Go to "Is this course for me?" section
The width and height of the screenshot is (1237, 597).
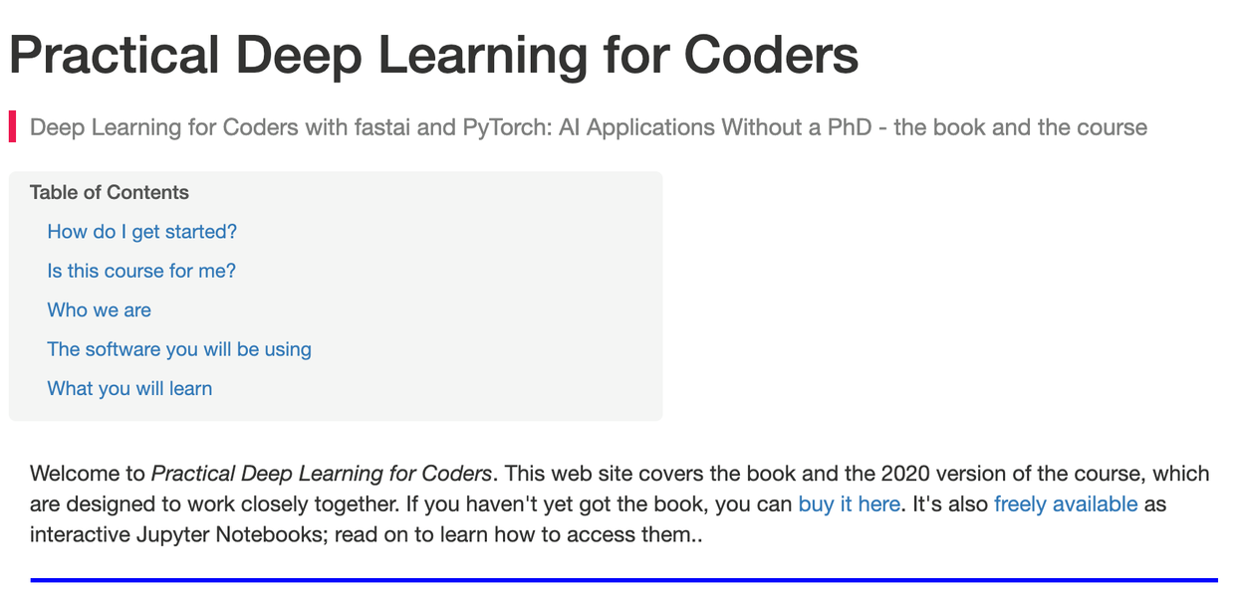pyautogui.click(x=141, y=271)
